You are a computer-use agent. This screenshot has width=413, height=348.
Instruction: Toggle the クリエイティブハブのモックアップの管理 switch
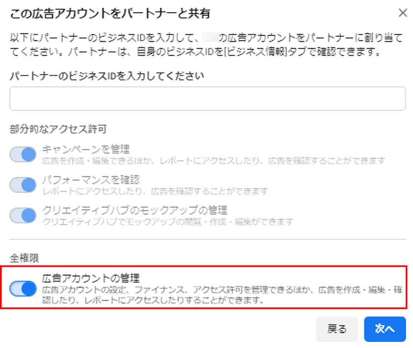pyautogui.click(x=23, y=215)
